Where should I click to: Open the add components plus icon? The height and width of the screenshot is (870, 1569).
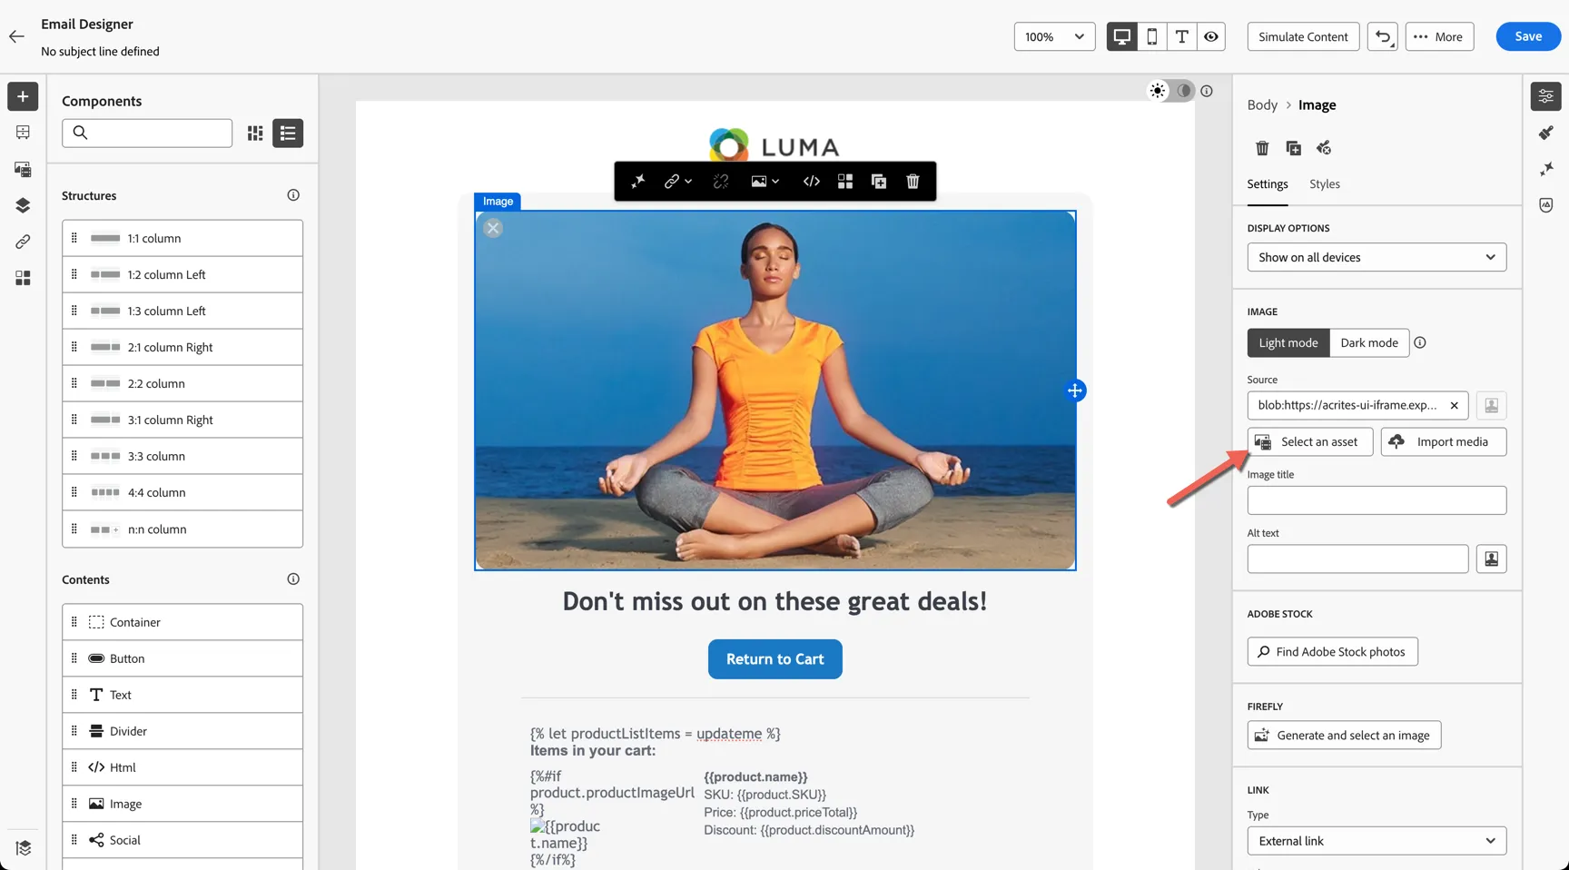coord(23,96)
